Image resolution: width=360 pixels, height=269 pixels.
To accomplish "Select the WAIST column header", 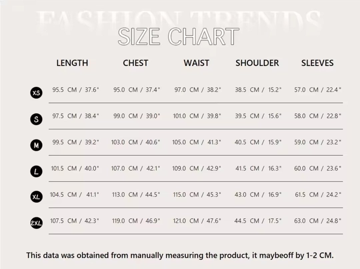I will click(196, 63).
